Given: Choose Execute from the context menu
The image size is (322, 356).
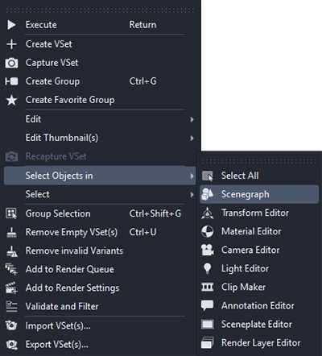Looking at the screenshot, I should pos(100,25).
